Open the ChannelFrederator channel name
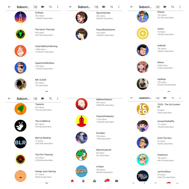 (x=105, y=116)
